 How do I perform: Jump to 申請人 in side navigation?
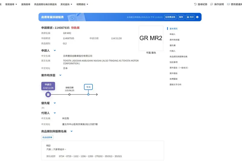point(172,34)
